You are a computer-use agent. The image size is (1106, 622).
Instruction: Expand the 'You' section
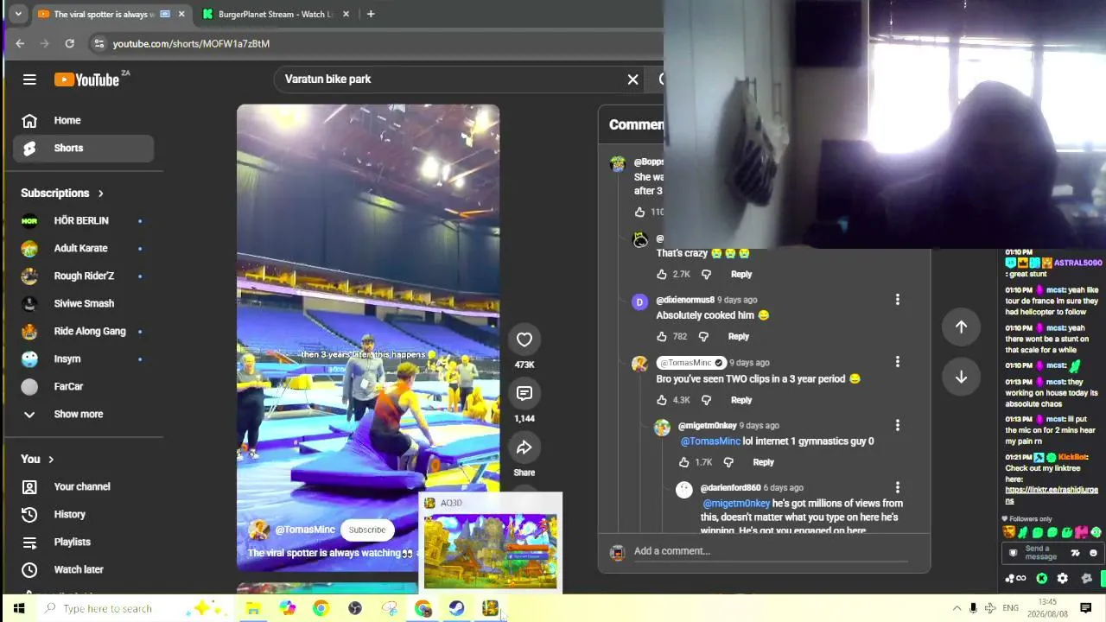(x=37, y=459)
